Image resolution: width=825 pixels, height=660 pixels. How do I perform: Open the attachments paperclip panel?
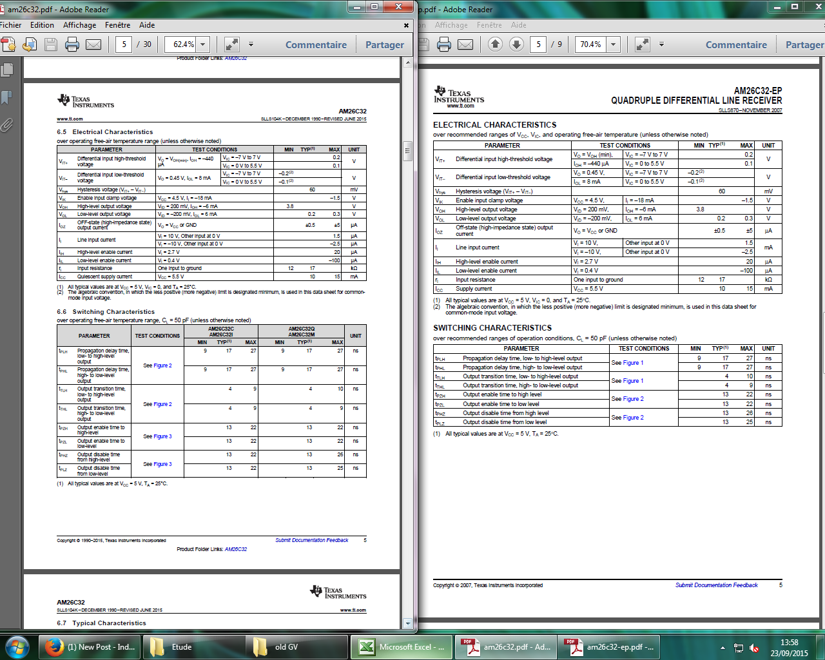click(x=6, y=125)
